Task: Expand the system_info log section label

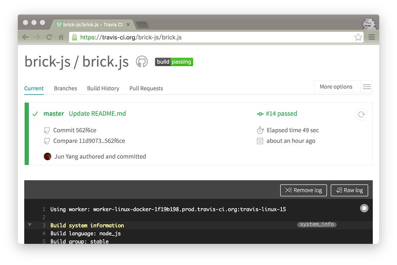Action: 317,224
